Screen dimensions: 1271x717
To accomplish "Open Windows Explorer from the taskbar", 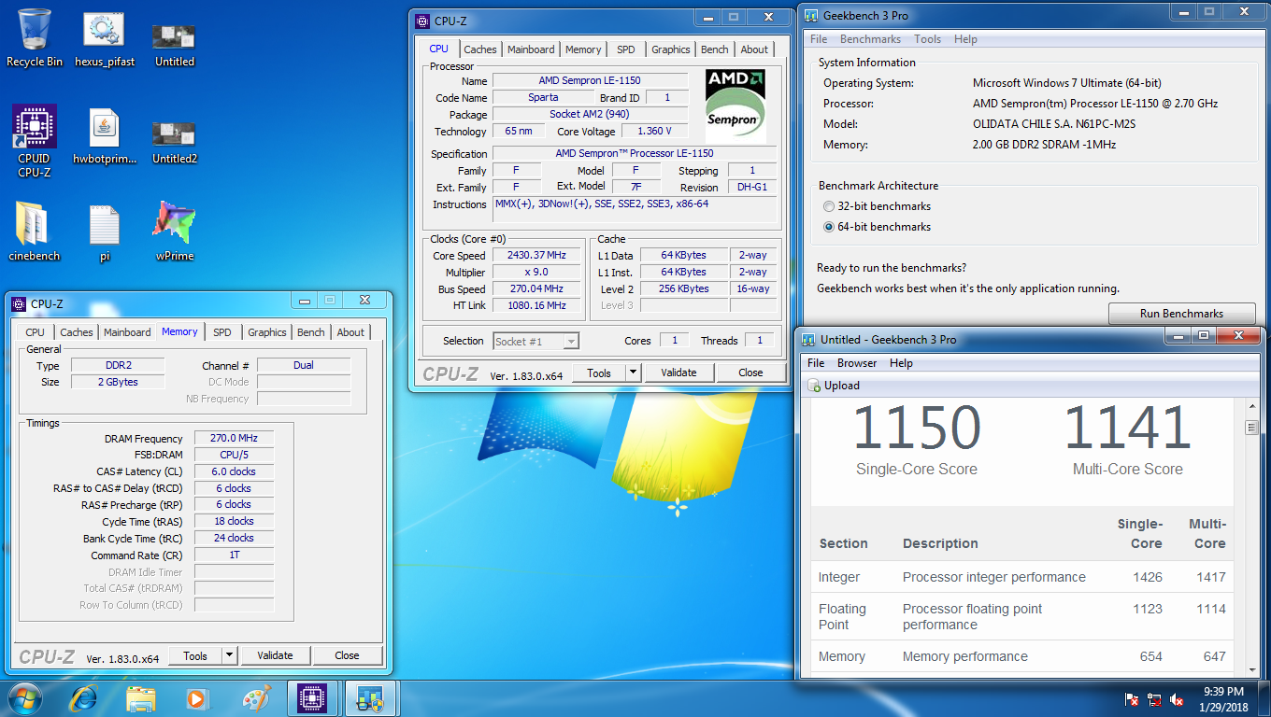I will click(x=141, y=698).
